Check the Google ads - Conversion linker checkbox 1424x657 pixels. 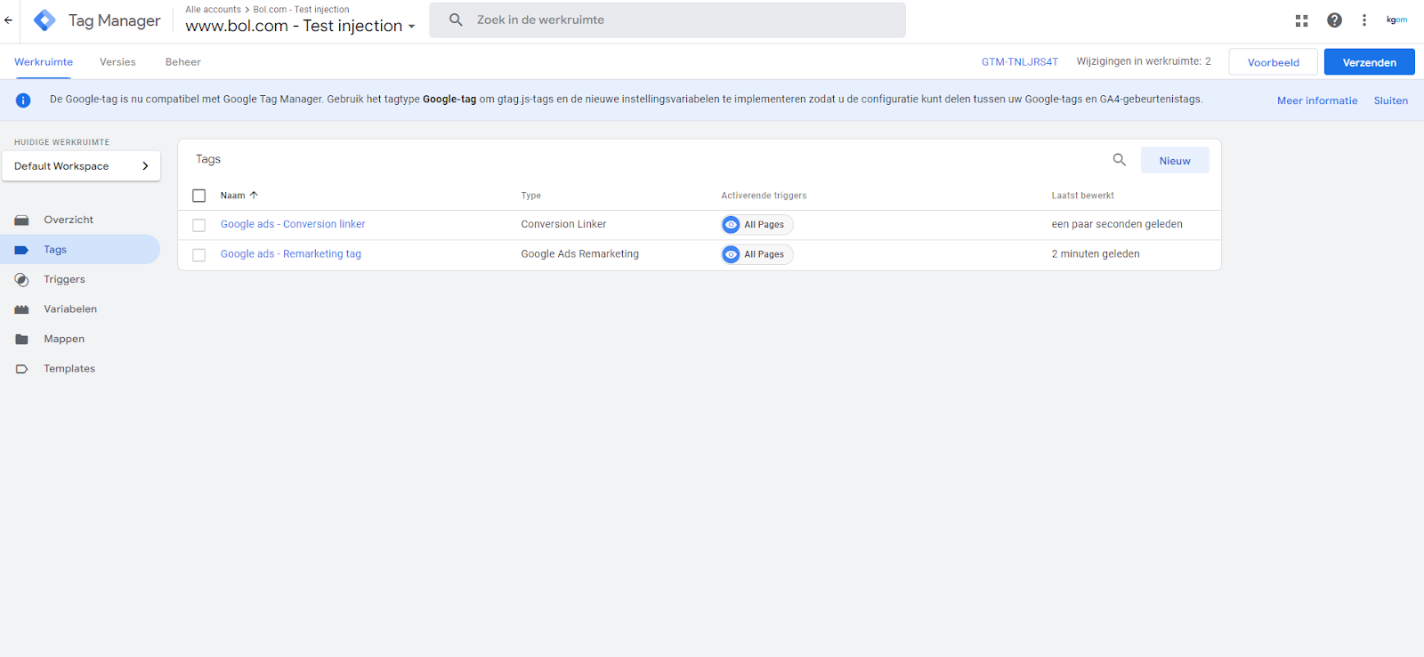199,225
